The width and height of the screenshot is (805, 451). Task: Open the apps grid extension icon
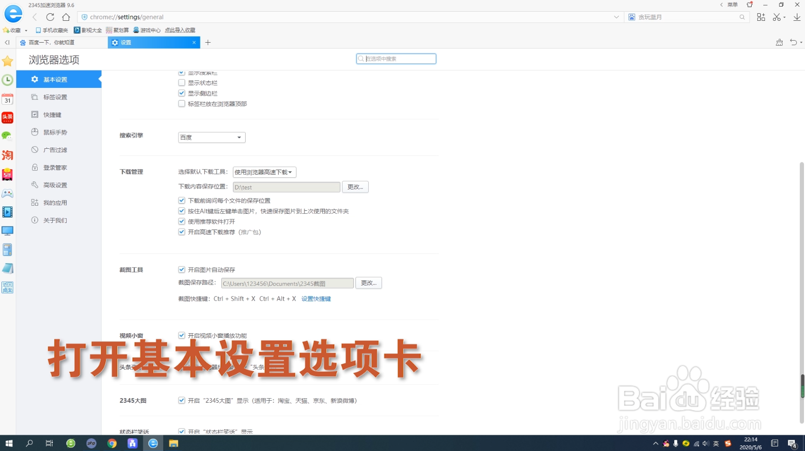(x=761, y=17)
